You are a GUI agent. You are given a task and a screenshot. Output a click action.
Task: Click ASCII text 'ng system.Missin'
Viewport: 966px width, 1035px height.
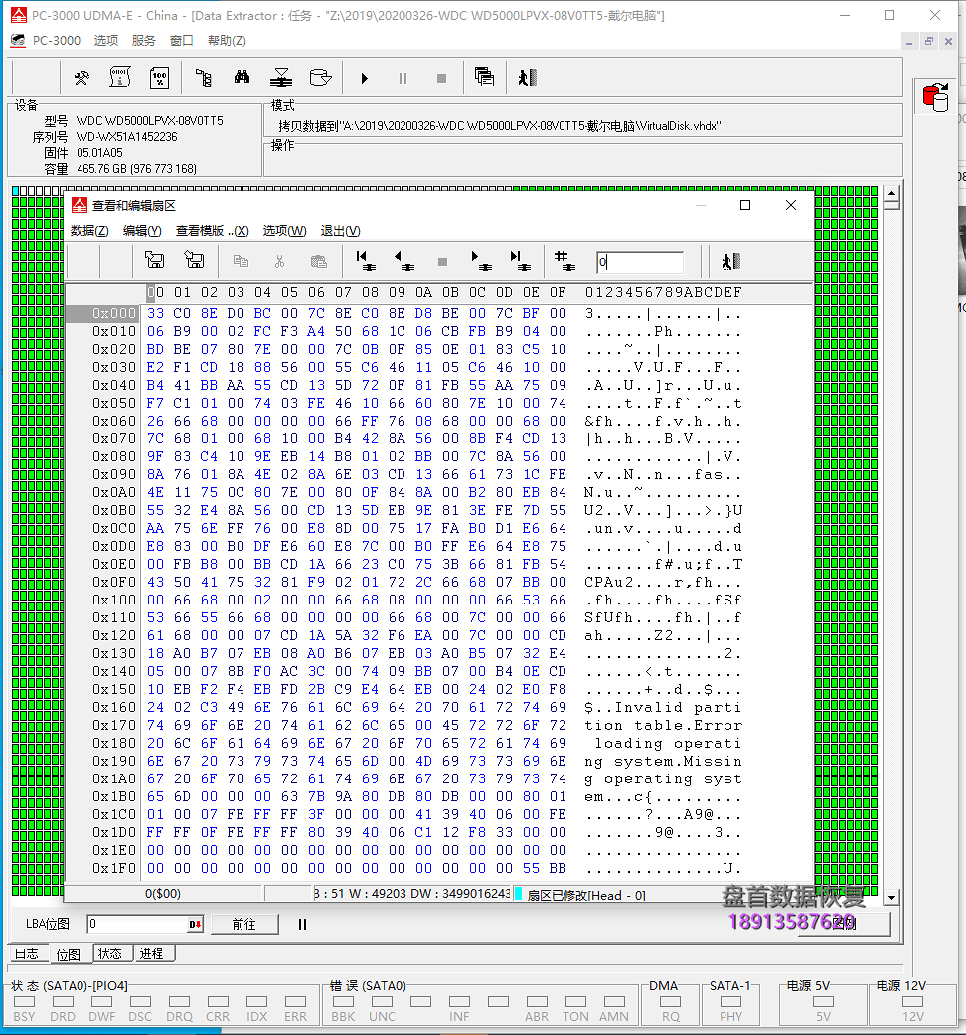coord(663,761)
